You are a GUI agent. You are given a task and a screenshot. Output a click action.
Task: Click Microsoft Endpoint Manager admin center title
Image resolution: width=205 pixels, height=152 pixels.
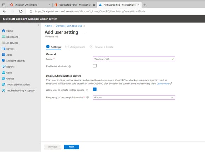[30, 19]
